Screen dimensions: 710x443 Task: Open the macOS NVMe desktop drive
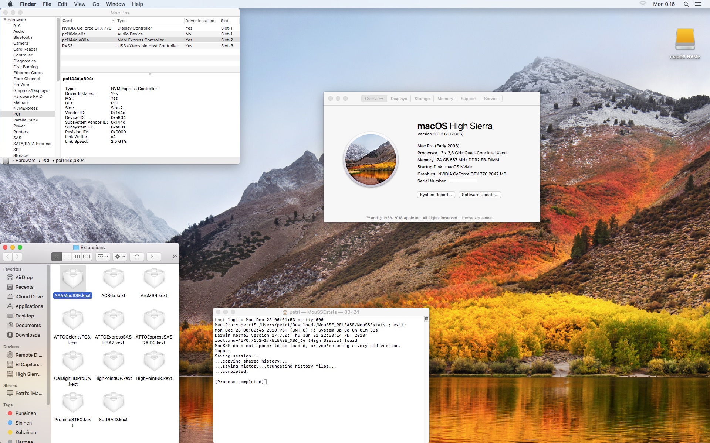point(685,40)
